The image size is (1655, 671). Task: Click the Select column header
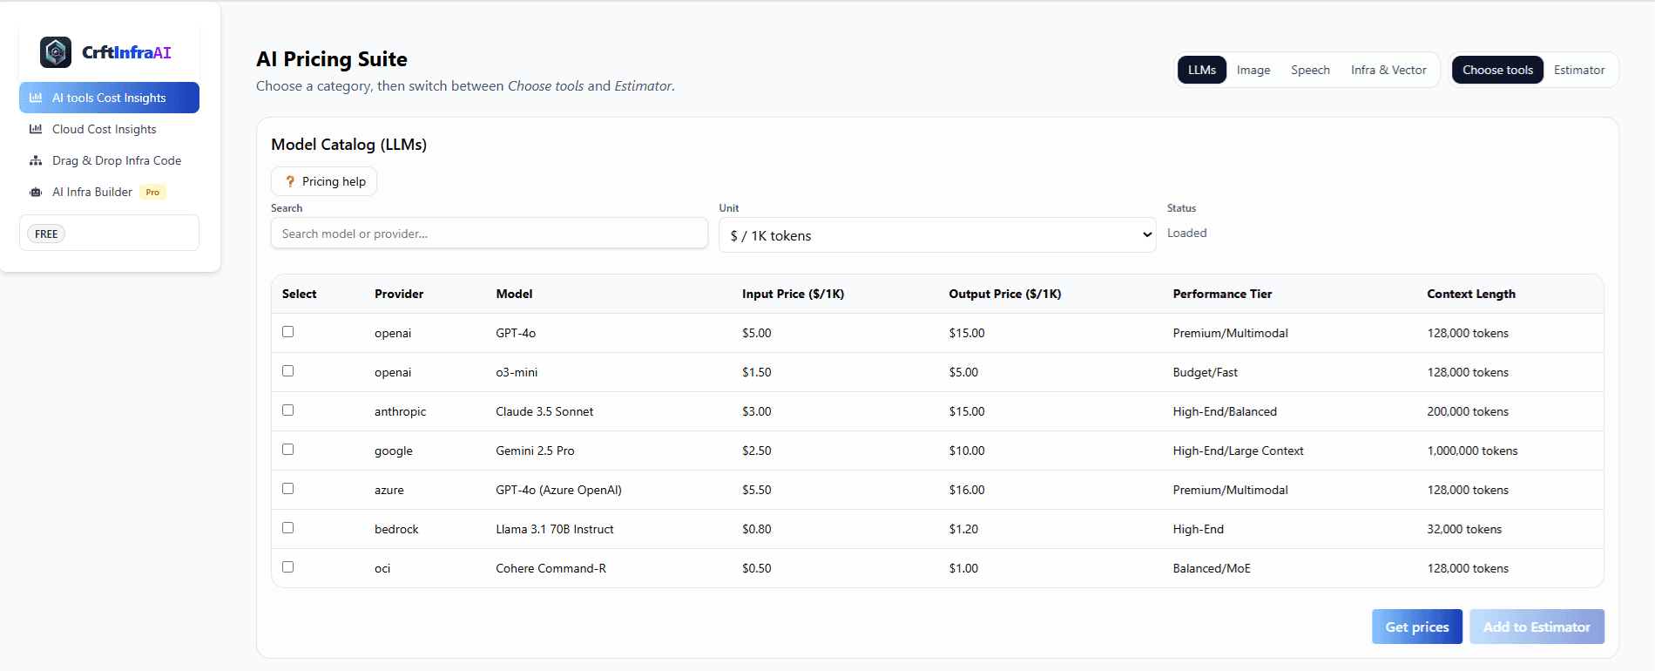(x=299, y=294)
